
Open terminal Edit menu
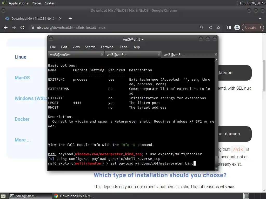pyautogui.click(x=64, y=47)
